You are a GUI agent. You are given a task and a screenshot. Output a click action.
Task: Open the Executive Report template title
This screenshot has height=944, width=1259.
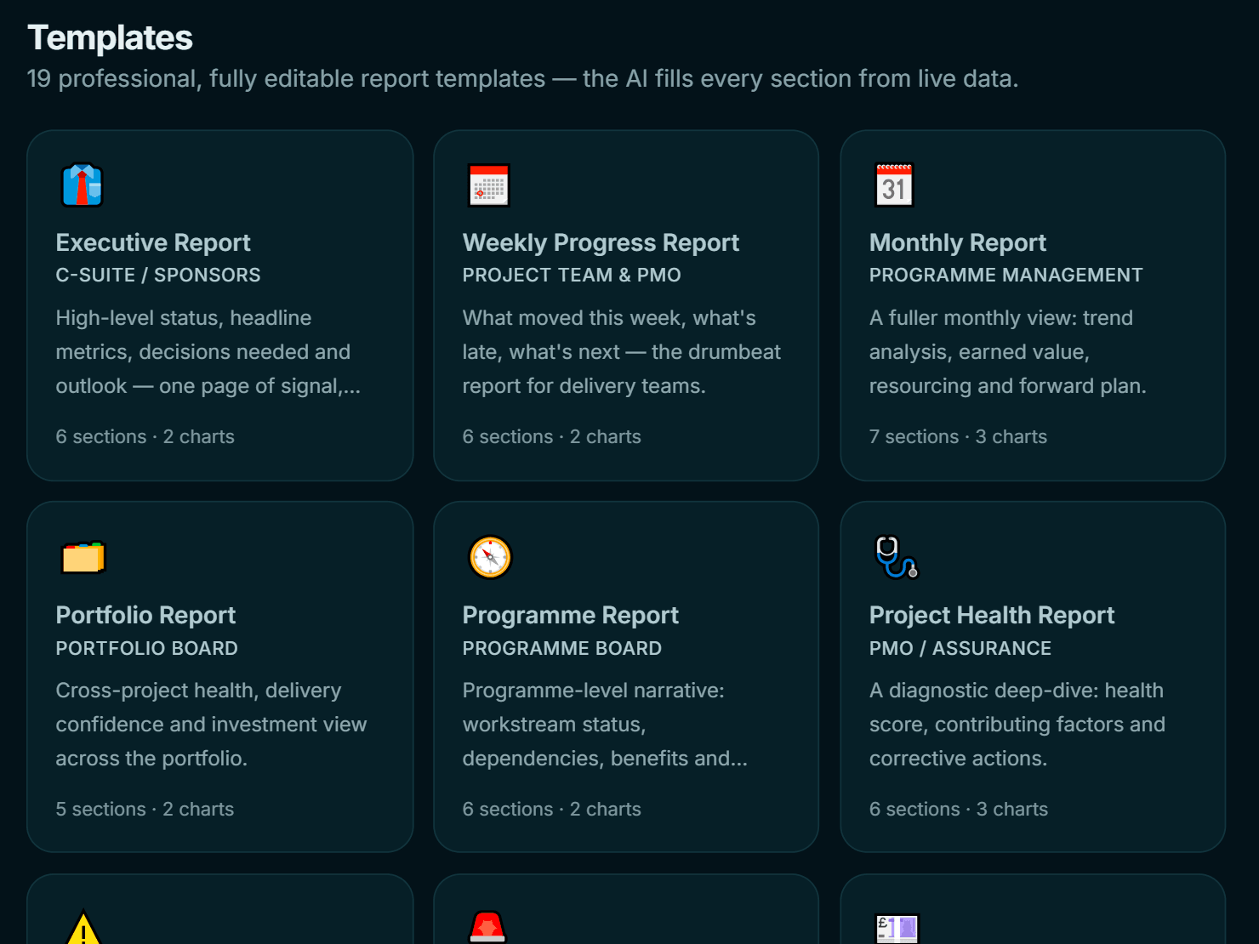[x=153, y=243]
